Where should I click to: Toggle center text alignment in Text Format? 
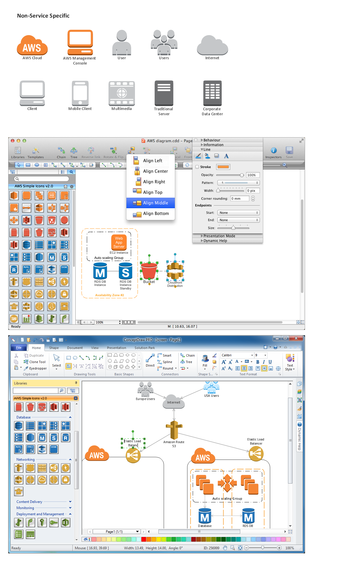(x=244, y=368)
